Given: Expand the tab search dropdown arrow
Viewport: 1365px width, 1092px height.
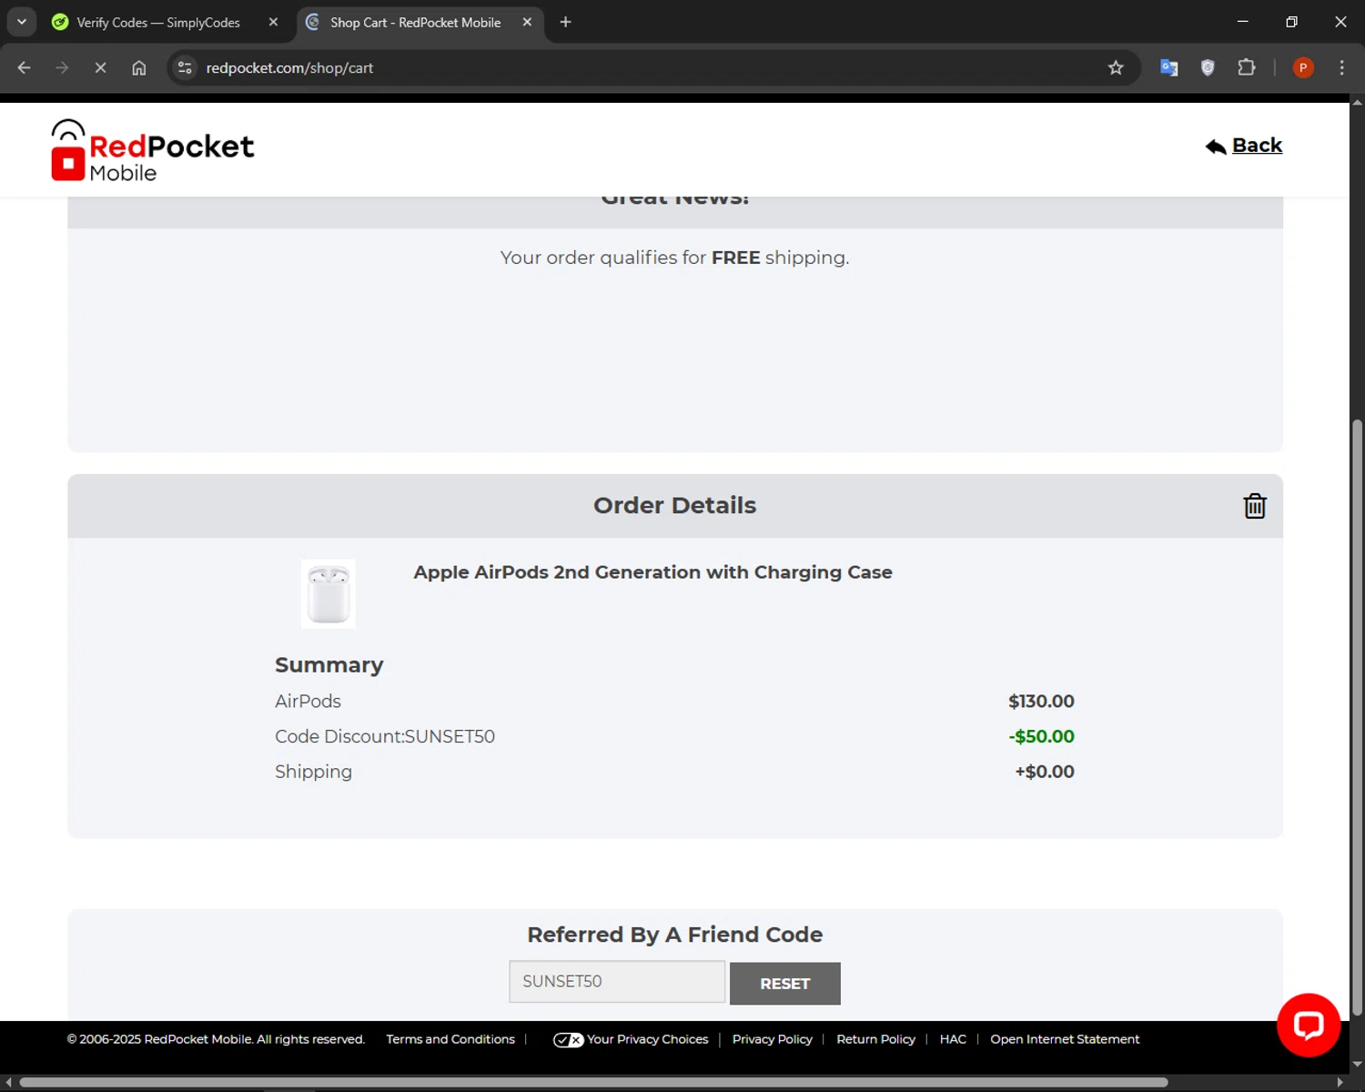Looking at the screenshot, I should click(x=22, y=22).
